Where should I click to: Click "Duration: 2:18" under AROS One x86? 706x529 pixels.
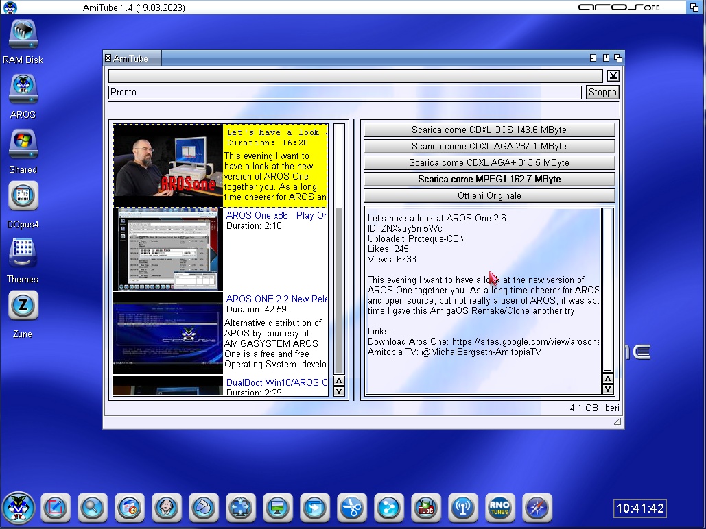(x=254, y=226)
